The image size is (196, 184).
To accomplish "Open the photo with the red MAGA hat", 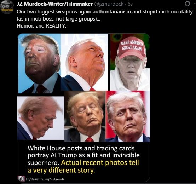I will click(x=130, y=62).
